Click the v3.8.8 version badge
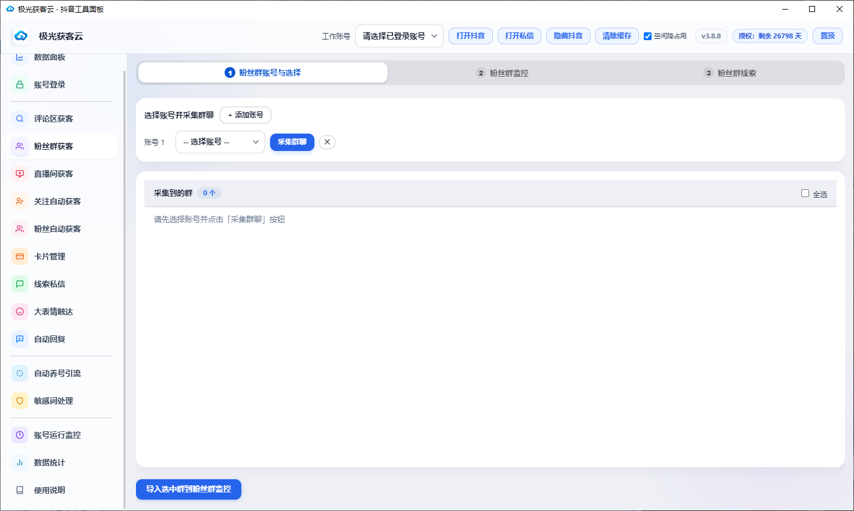 coord(711,36)
